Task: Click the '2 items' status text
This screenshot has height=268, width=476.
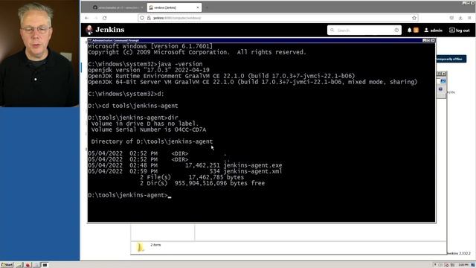Action: 155,245
